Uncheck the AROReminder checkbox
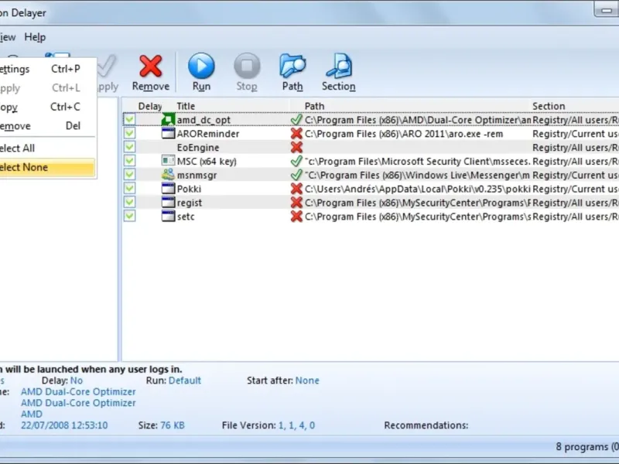619x464 pixels. (129, 133)
